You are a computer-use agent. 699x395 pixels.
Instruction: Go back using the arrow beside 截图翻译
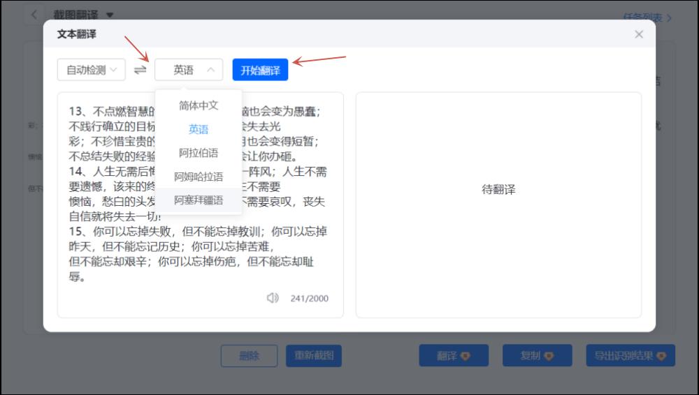coord(34,15)
